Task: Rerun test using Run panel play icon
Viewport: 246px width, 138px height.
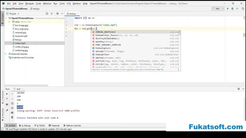Action: coord(7,94)
